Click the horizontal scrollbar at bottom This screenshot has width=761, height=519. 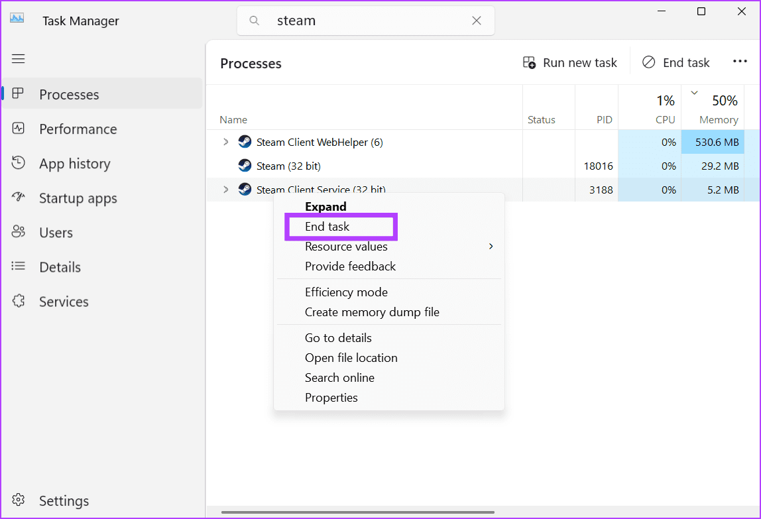point(358,512)
